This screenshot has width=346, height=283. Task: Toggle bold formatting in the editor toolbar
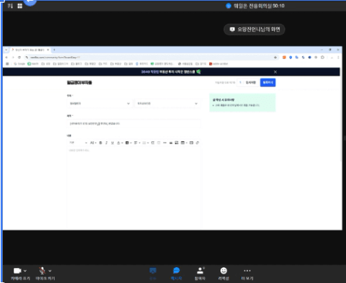[x=101, y=143]
